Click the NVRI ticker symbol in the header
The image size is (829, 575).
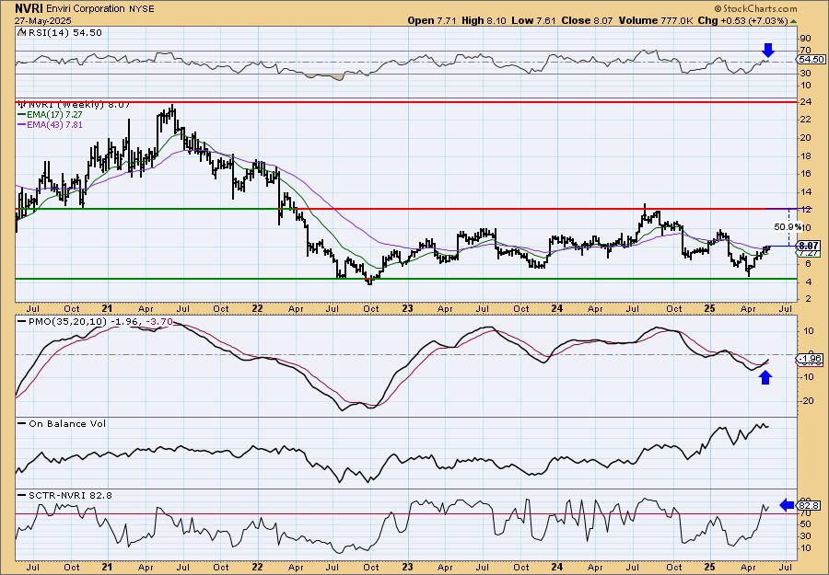click(x=29, y=8)
